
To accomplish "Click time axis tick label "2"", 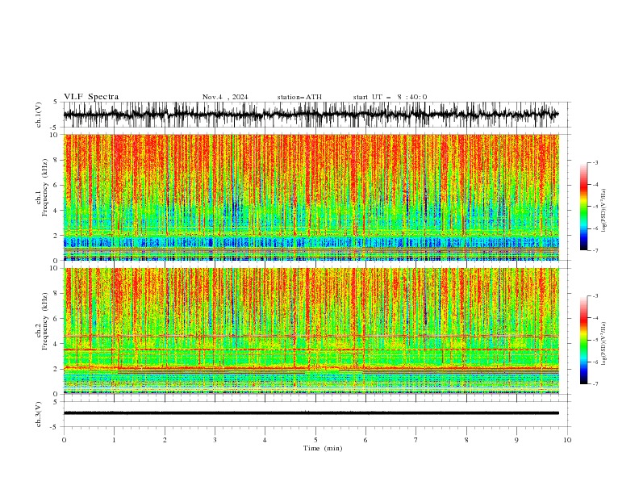I will click(165, 440).
